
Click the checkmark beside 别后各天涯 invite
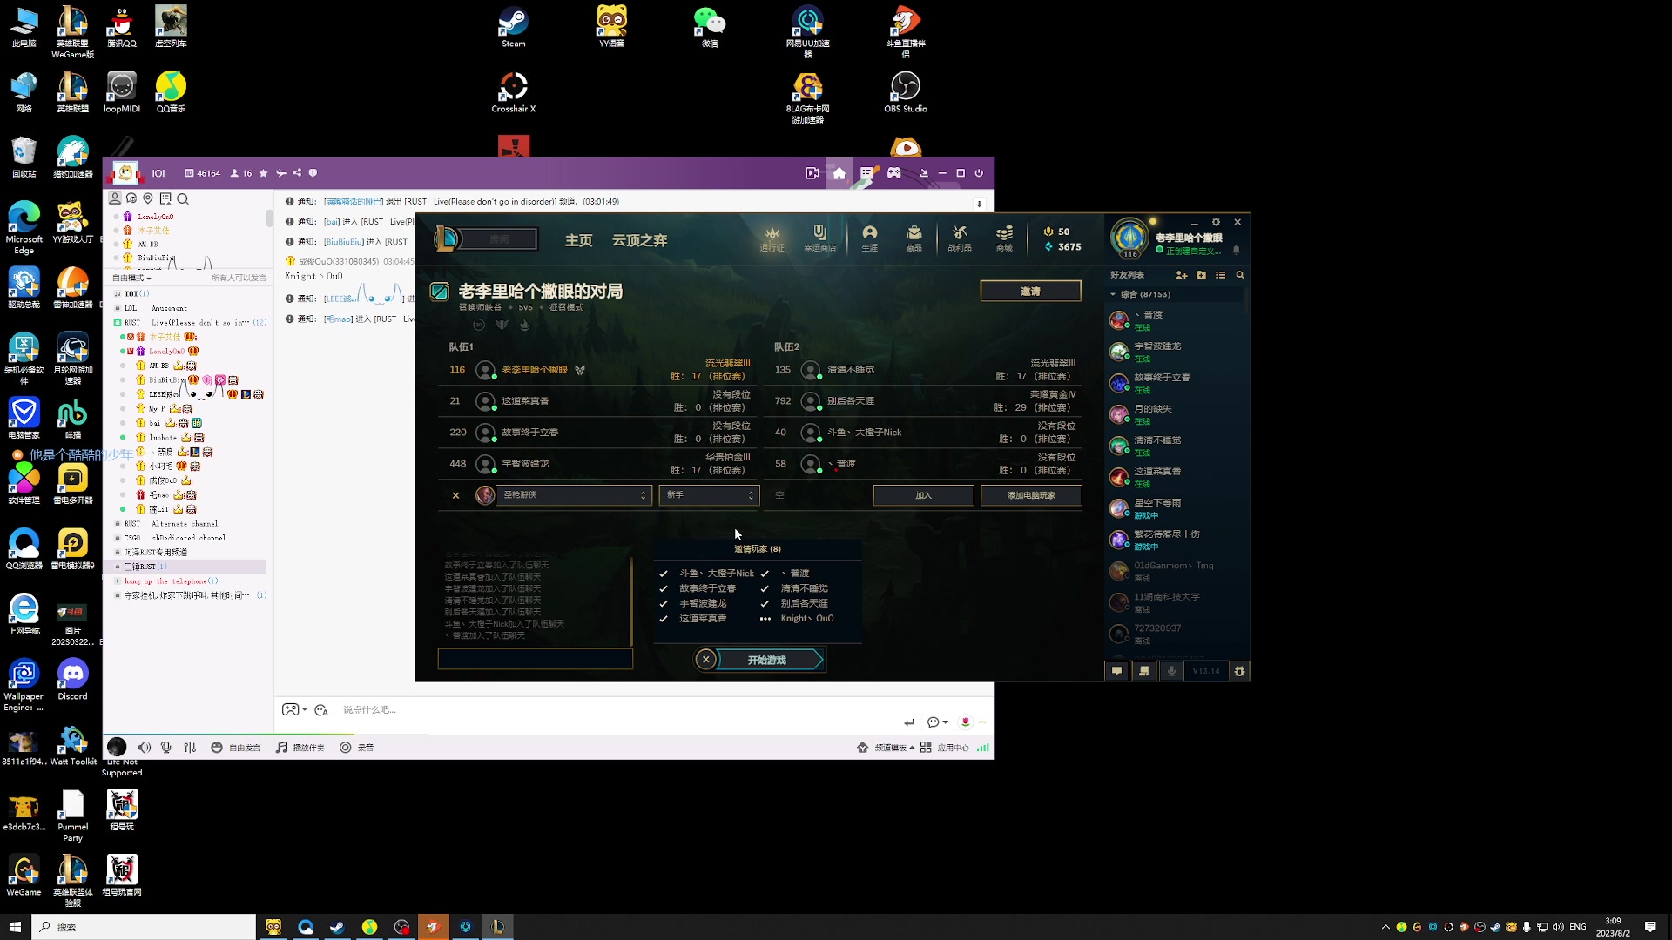(765, 603)
